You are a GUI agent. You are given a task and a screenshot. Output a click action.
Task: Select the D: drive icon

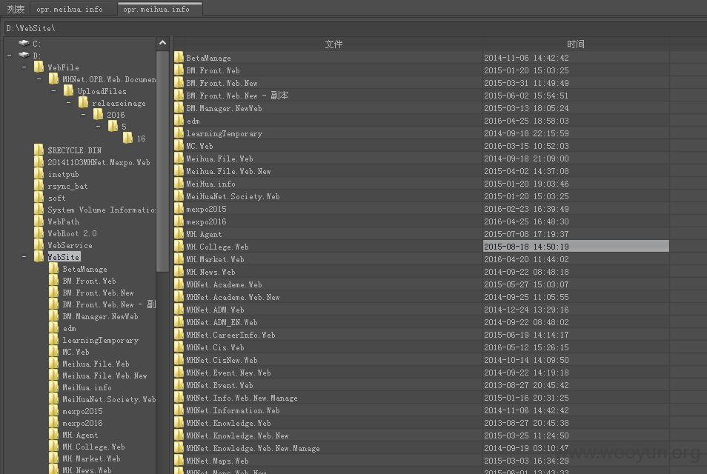click(24, 55)
